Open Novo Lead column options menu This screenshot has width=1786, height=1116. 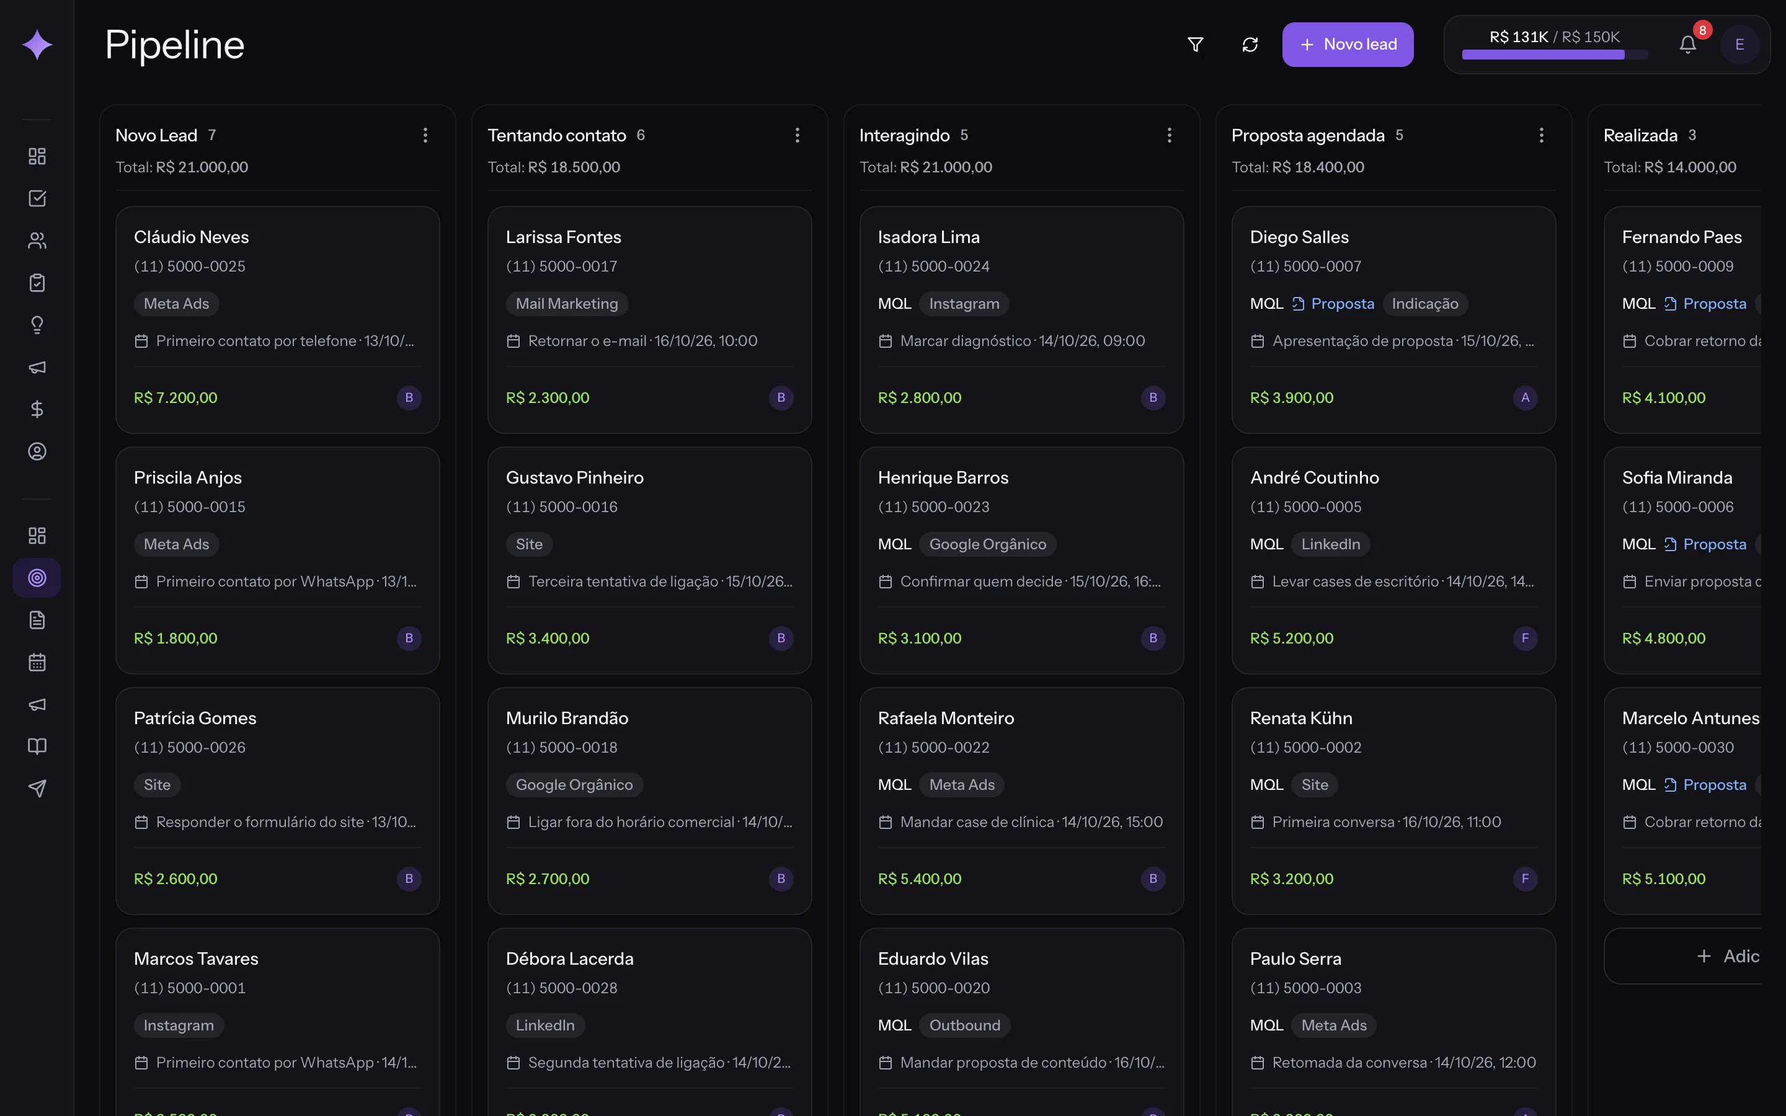pos(425,135)
